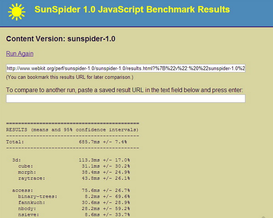Click the 'To compare to another run' instruction
Screen dimensions: 273x218
click(x=125, y=90)
